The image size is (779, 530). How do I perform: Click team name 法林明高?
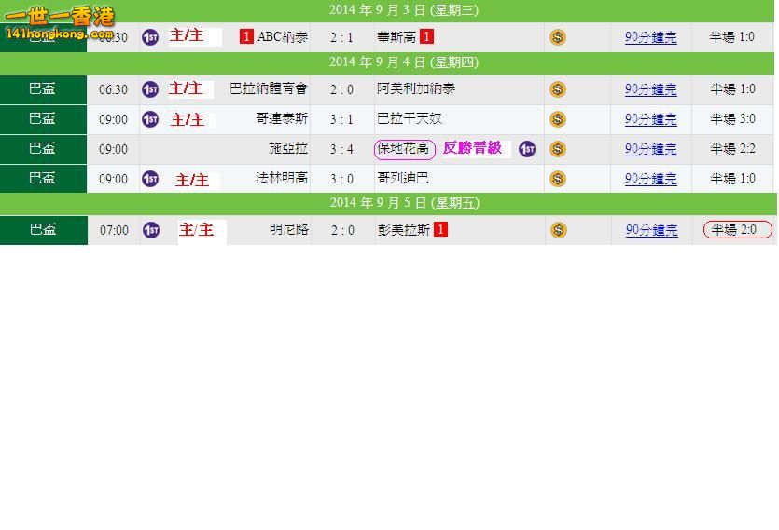coord(282,179)
